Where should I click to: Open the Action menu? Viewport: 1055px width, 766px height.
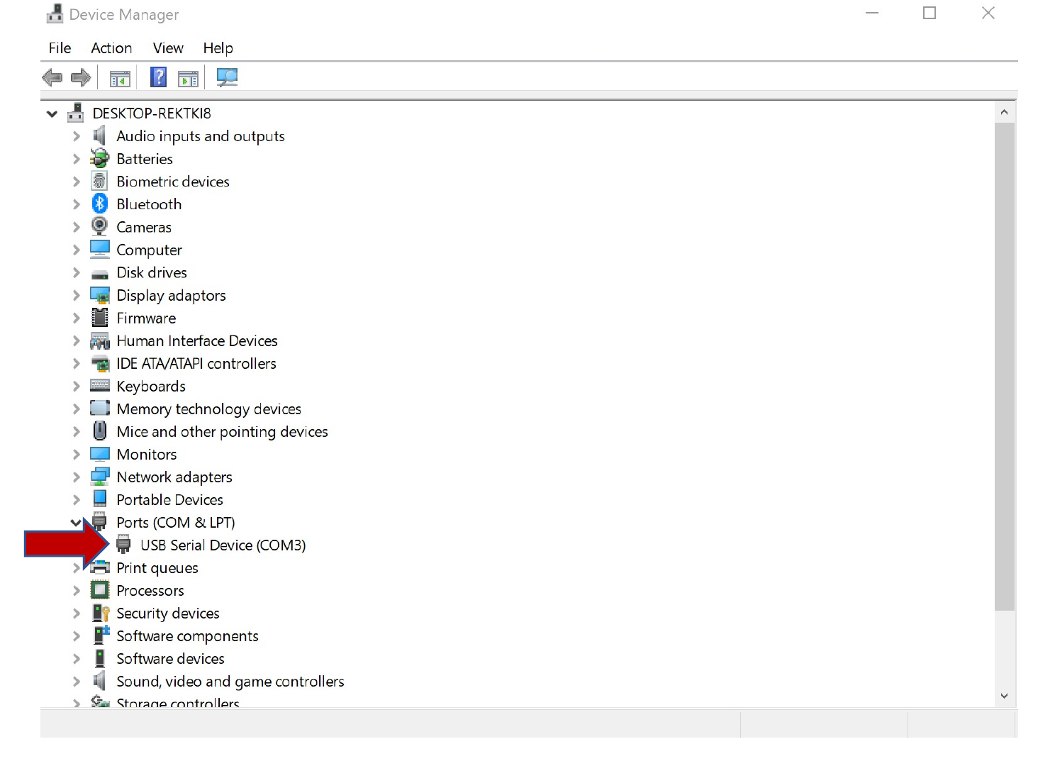click(111, 48)
